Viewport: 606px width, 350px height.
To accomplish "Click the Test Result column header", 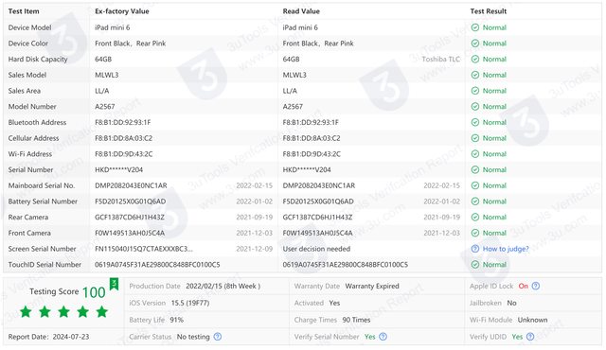I will (x=489, y=11).
